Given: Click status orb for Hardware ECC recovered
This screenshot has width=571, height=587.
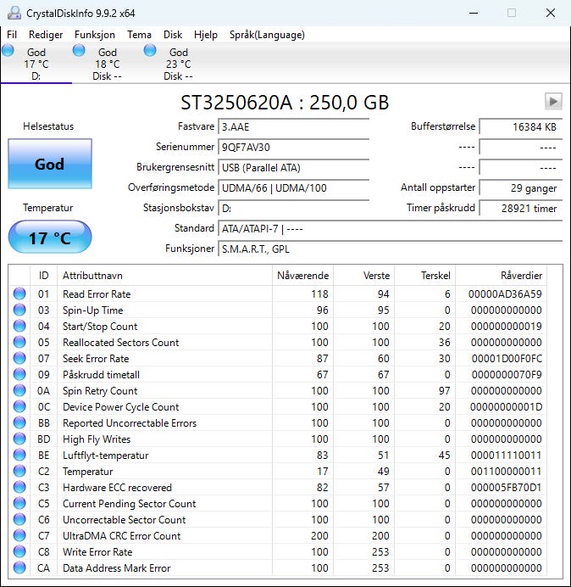Looking at the screenshot, I should [x=19, y=487].
